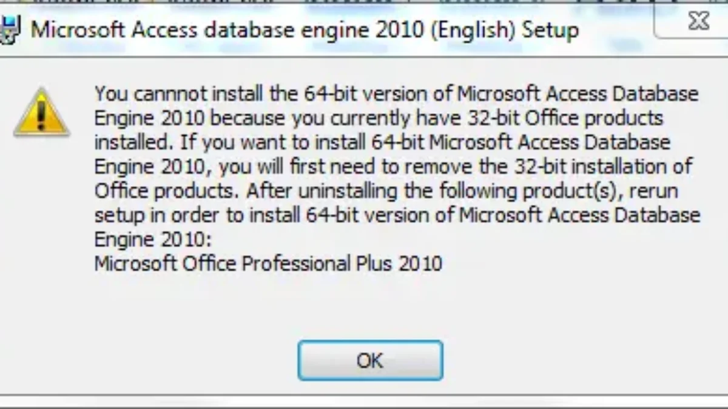
Task: Click the "Engine 2010:" line ending with a colon
Action: [x=152, y=239]
